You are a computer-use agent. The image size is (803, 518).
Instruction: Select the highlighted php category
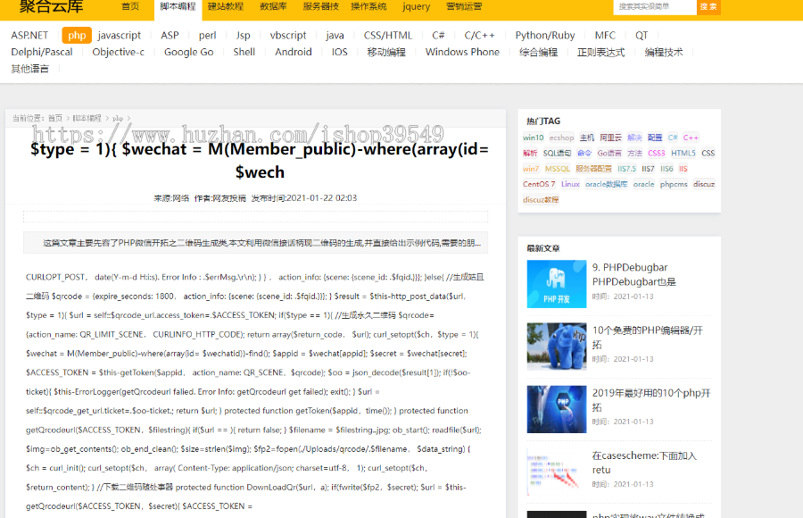[77, 36]
